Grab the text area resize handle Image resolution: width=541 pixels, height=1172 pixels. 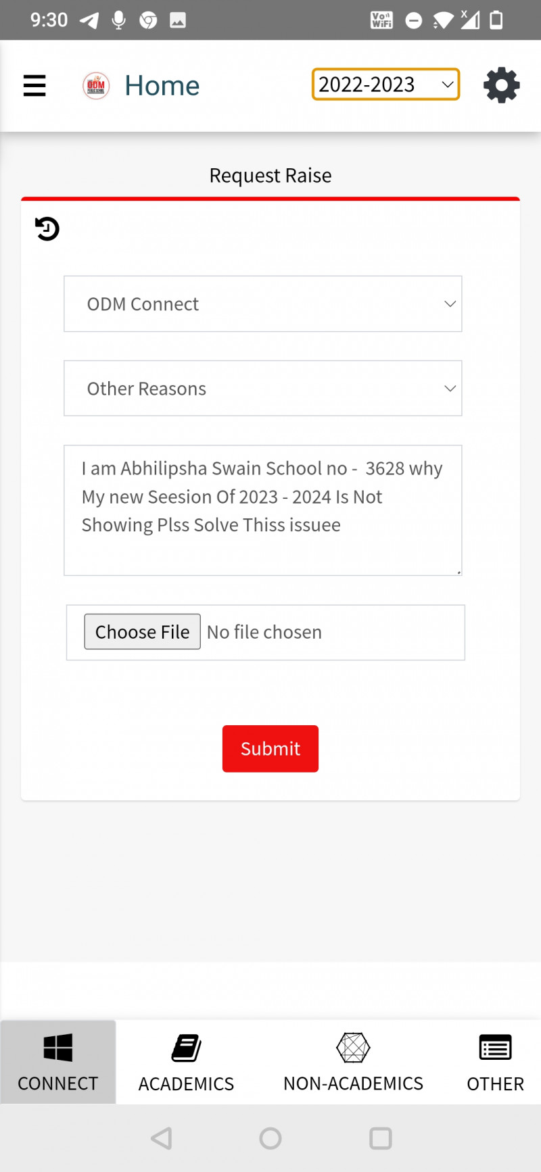pos(458,572)
